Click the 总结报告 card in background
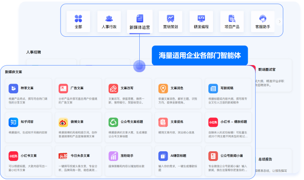This screenshot has height=180, width=304. [274, 161]
